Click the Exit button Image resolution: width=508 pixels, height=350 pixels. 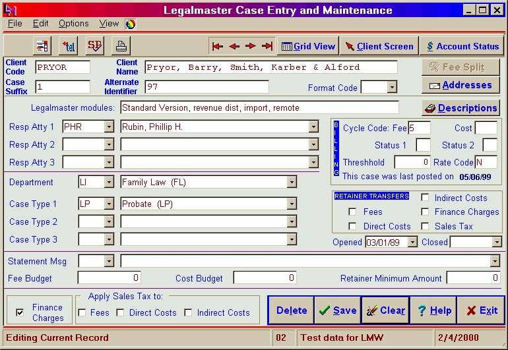coord(481,310)
